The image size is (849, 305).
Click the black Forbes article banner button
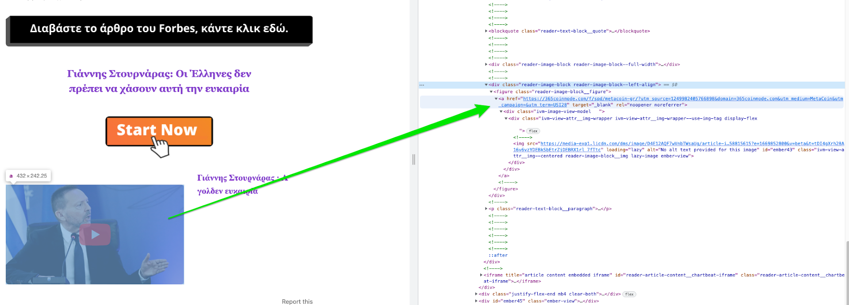pyautogui.click(x=159, y=30)
